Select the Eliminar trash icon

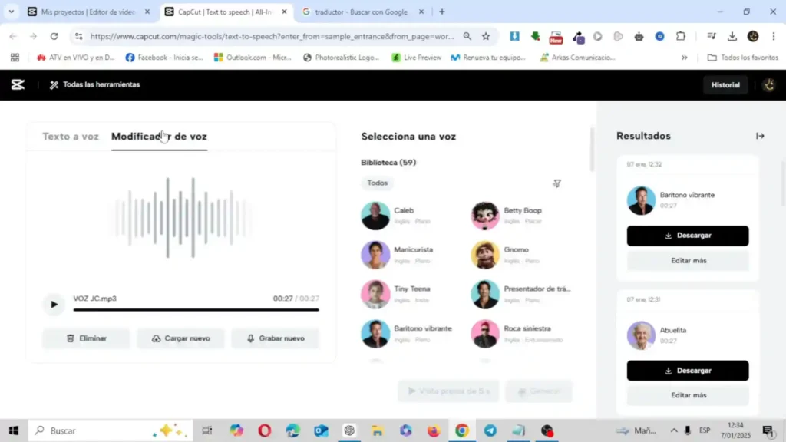tap(68, 338)
